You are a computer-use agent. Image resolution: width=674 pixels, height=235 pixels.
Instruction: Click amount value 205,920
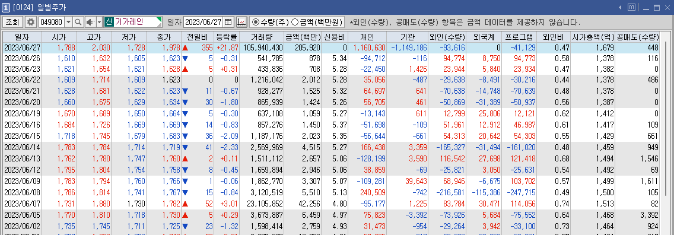click(x=308, y=47)
